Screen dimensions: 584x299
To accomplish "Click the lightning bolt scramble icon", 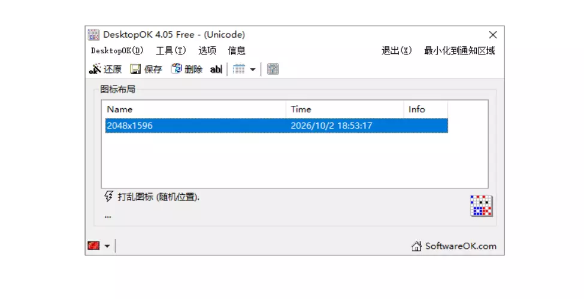I will click(109, 196).
